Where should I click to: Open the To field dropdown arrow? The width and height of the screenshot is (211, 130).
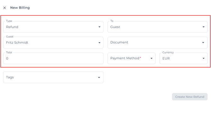(x=203, y=27)
